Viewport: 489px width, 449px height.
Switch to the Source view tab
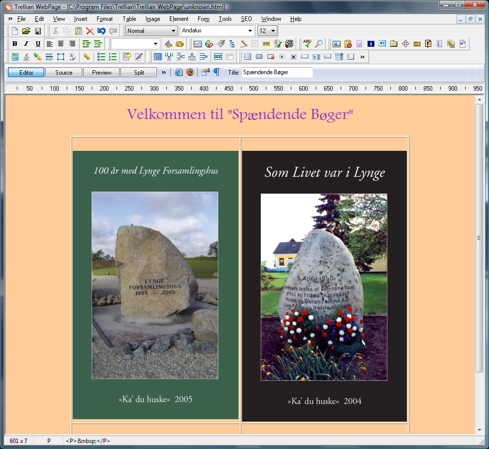tap(64, 73)
